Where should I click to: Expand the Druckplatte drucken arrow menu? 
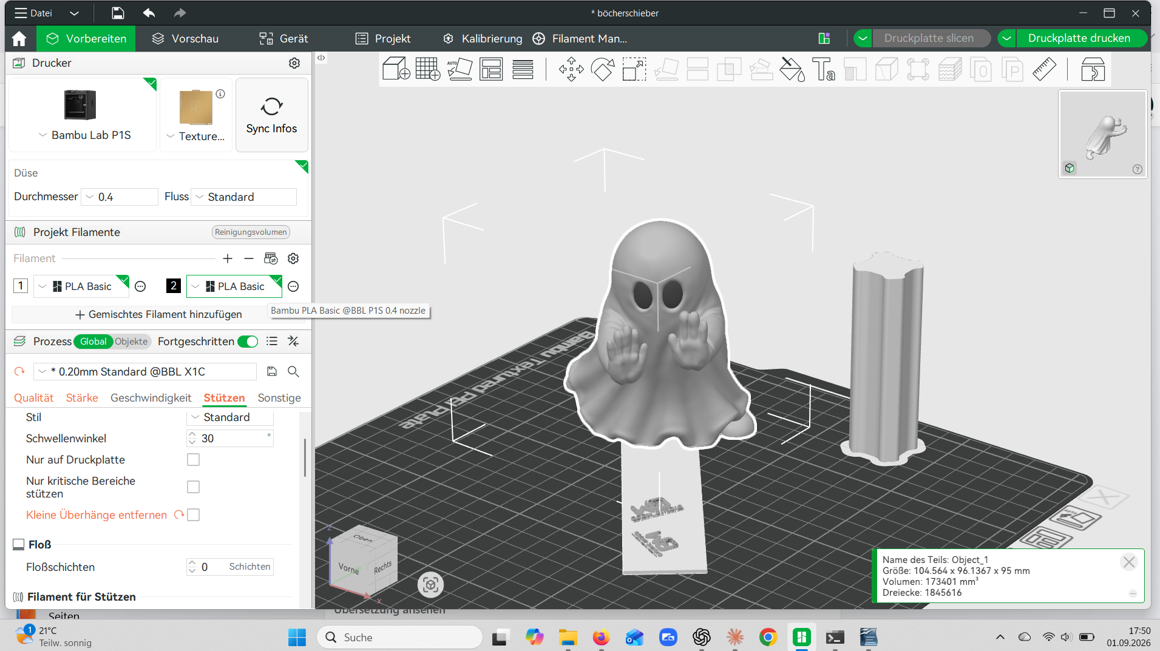click(1006, 38)
